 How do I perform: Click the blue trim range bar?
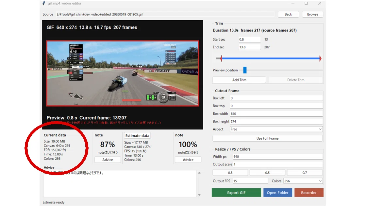click(271, 59)
